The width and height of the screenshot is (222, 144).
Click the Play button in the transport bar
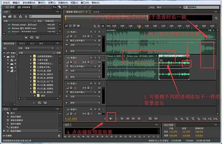(x=111, y=118)
